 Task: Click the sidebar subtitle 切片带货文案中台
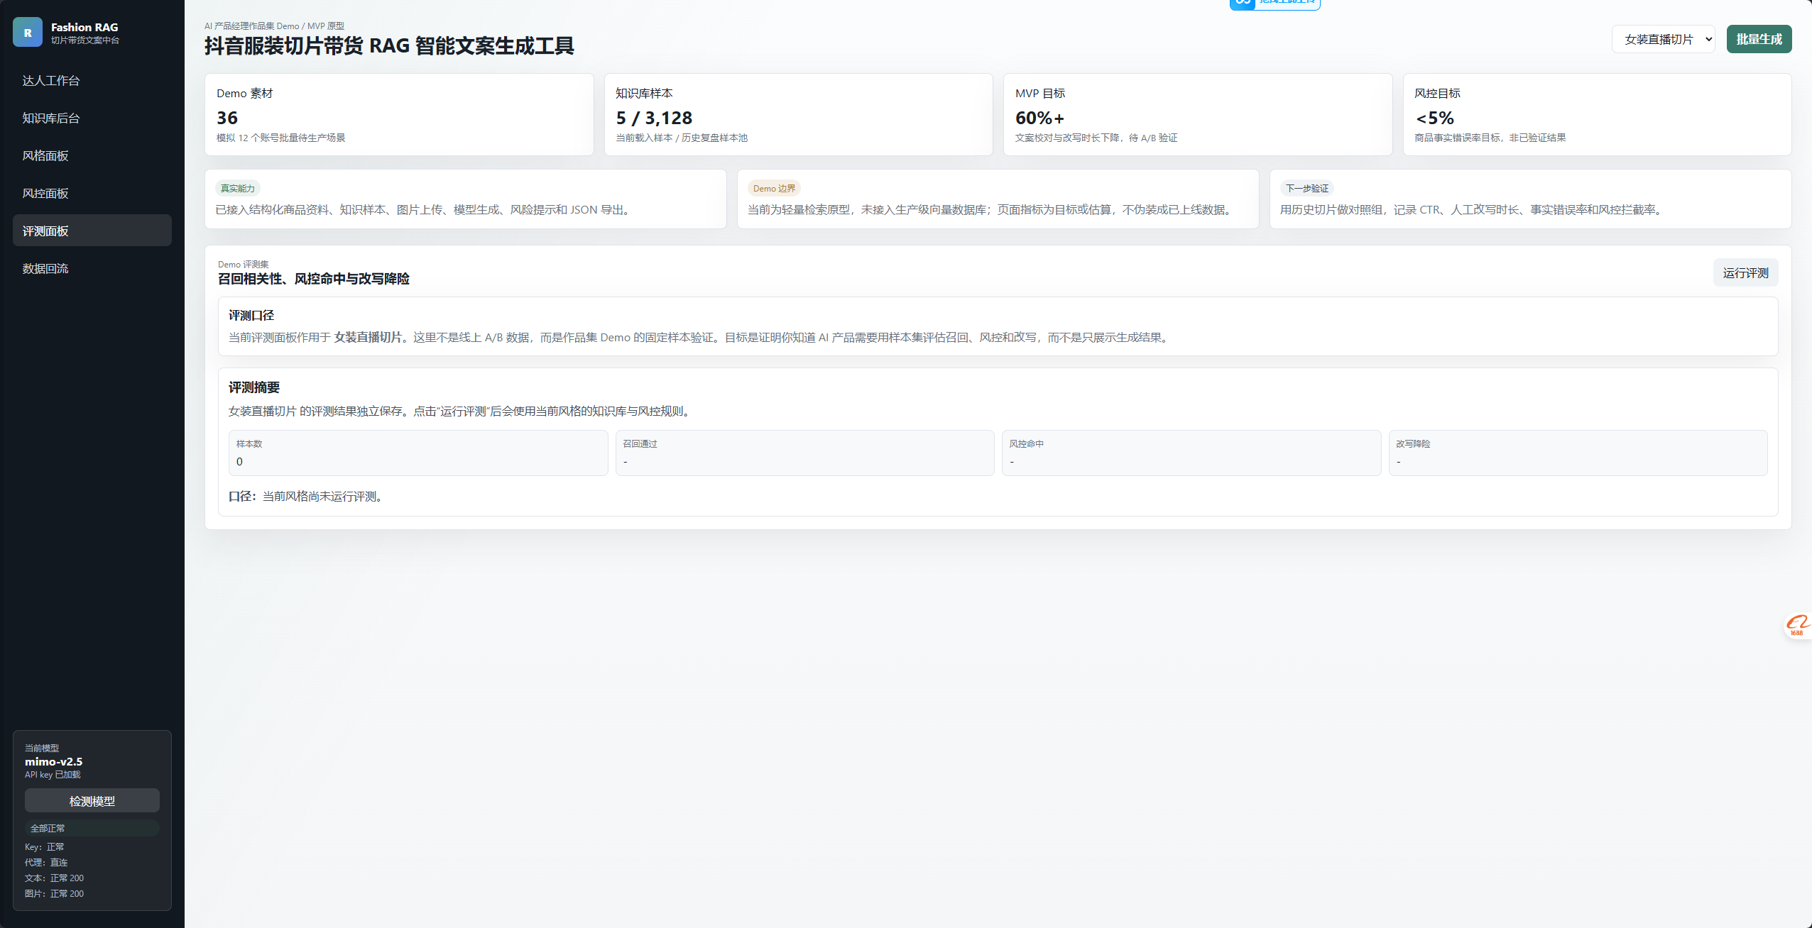click(x=85, y=40)
